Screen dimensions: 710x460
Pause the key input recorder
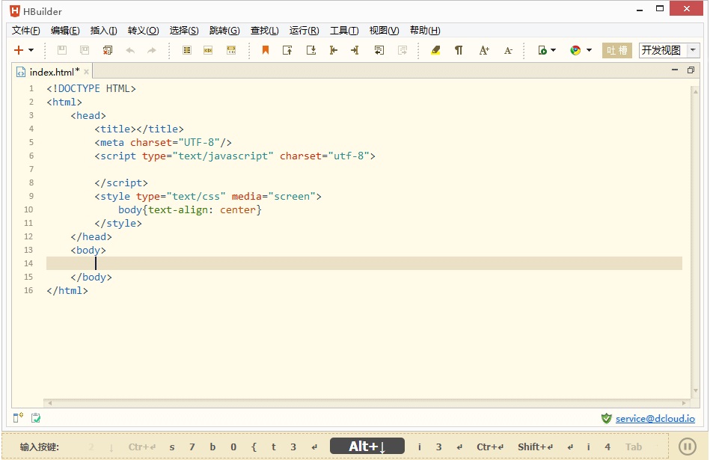687,447
